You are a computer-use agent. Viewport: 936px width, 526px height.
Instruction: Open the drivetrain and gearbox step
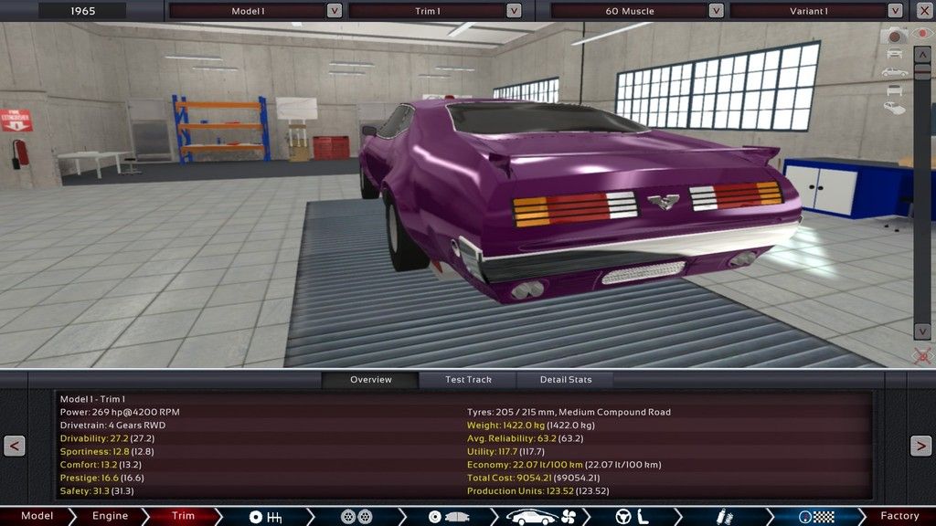(265, 517)
